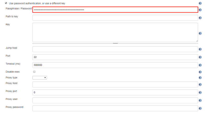Image resolution: width=206 pixels, height=113 pixels.
Task: Enable the Disable exec checkbox
Action: tap(34, 72)
